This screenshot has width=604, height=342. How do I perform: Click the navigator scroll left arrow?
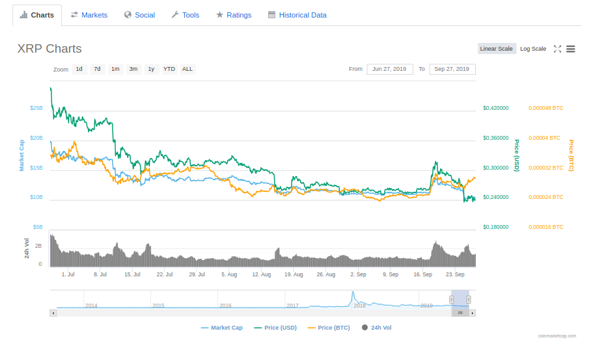pyautogui.click(x=53, y=313)
